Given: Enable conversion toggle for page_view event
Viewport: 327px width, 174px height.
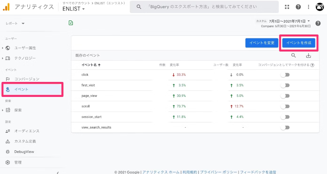Looking at the screenshot, I should click(x=285, y=96).
